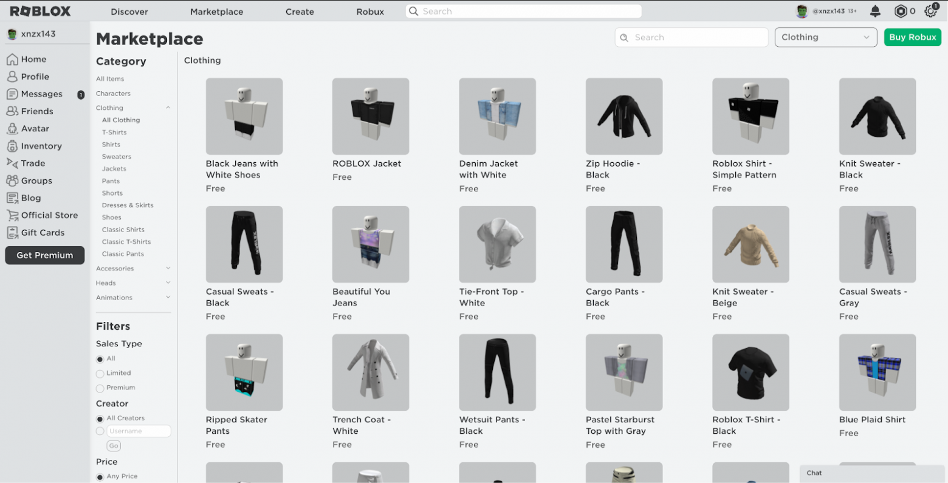This screenshot has height=483, width=948.
Task: Expand the Heads category
Action: (168, 283)
